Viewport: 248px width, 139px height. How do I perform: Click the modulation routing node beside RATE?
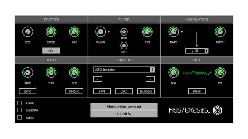(182, 32)
